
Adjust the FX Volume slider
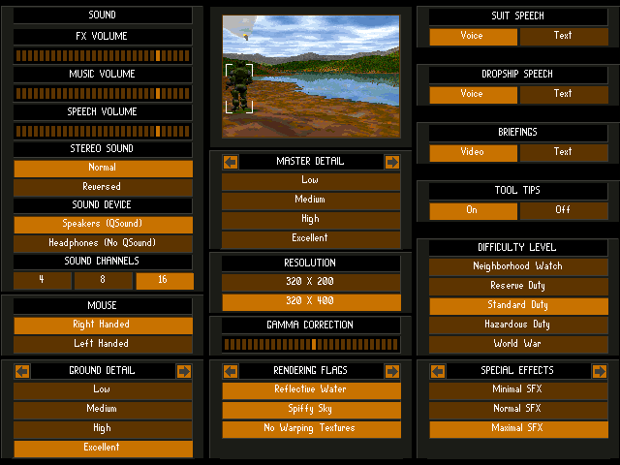(103, 56)
